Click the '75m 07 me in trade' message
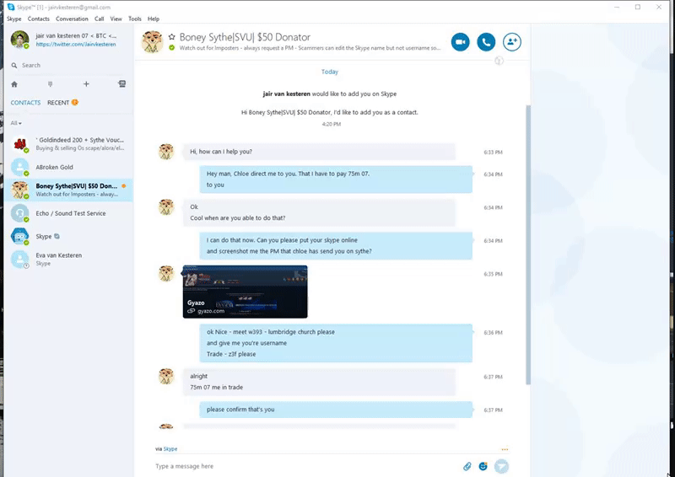Image resolution: width=675 pixels, height=477 pixels. (x=217, y=387)
